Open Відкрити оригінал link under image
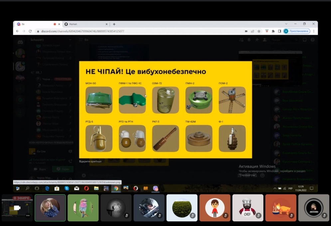Image resolution: width=331 pixels, height=226 pixels. 90,161
